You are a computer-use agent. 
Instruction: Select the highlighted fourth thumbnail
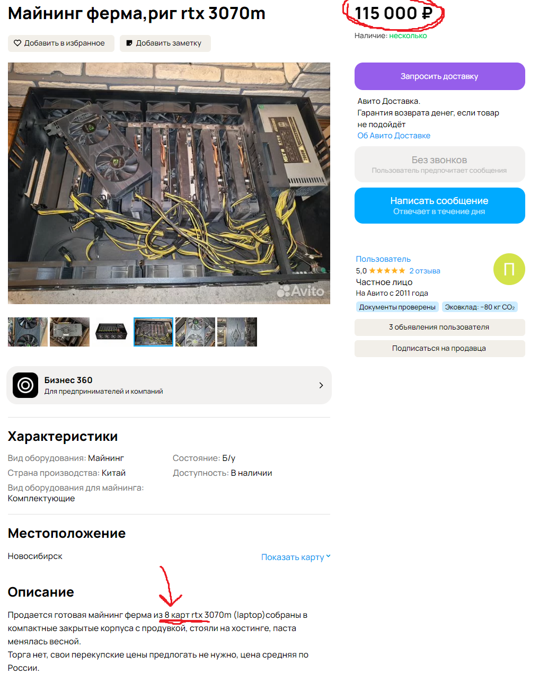coord(153,332)
